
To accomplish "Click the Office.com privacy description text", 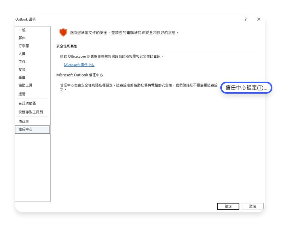I will click(112, 57).
